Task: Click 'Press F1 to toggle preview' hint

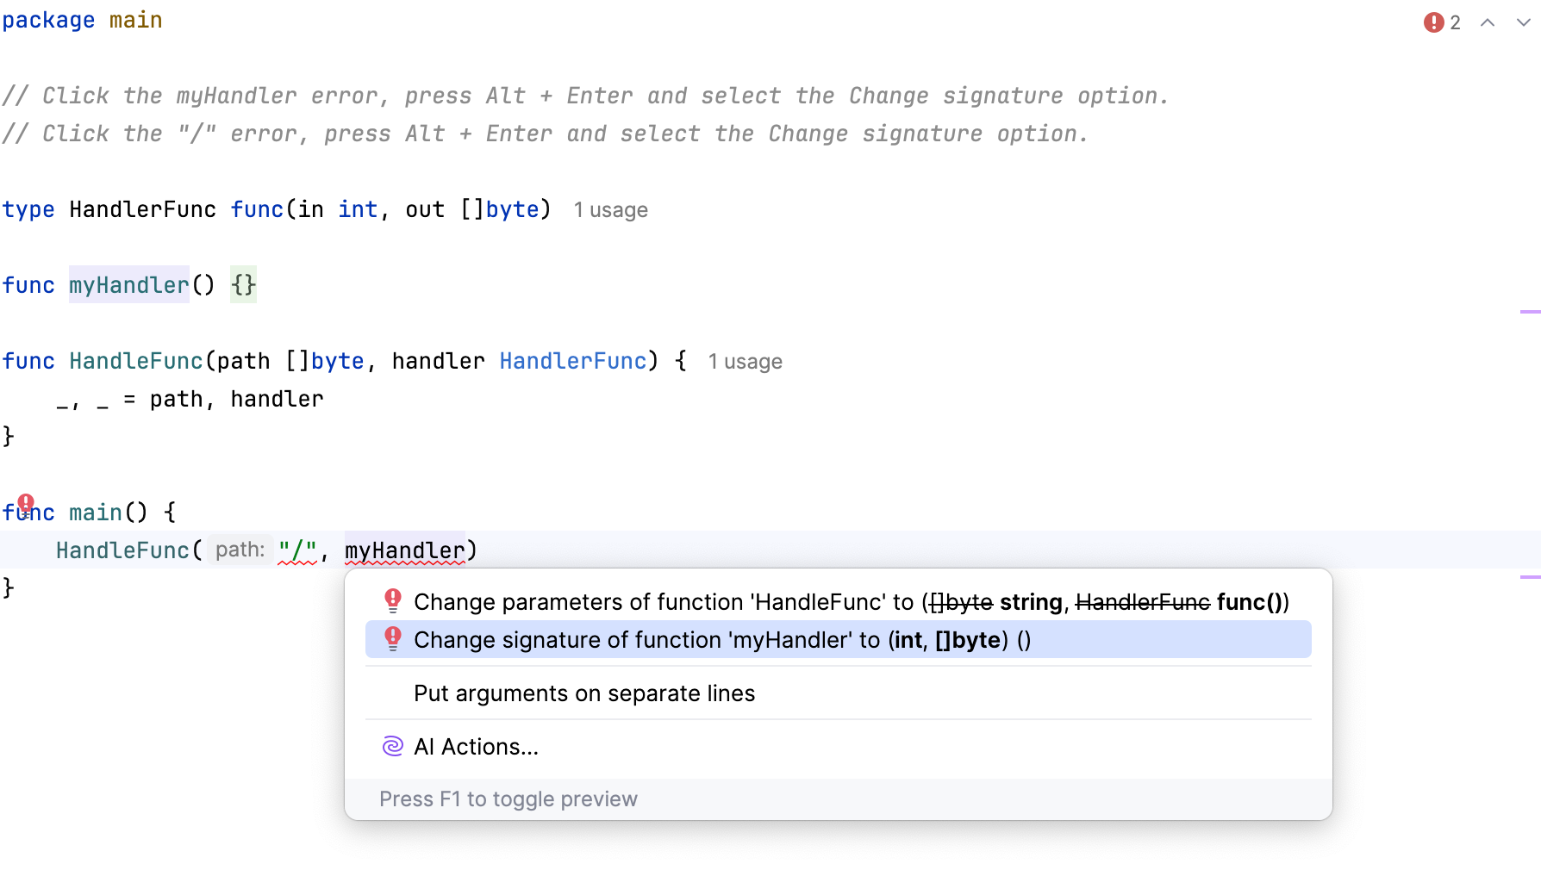Action: tap(508, 799)
